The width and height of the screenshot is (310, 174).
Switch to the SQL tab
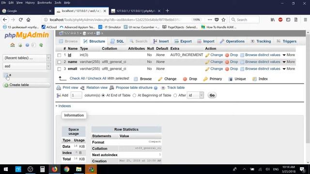point(117,41)
